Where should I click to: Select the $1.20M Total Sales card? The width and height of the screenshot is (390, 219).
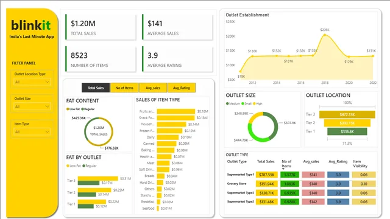coord(101,27)
